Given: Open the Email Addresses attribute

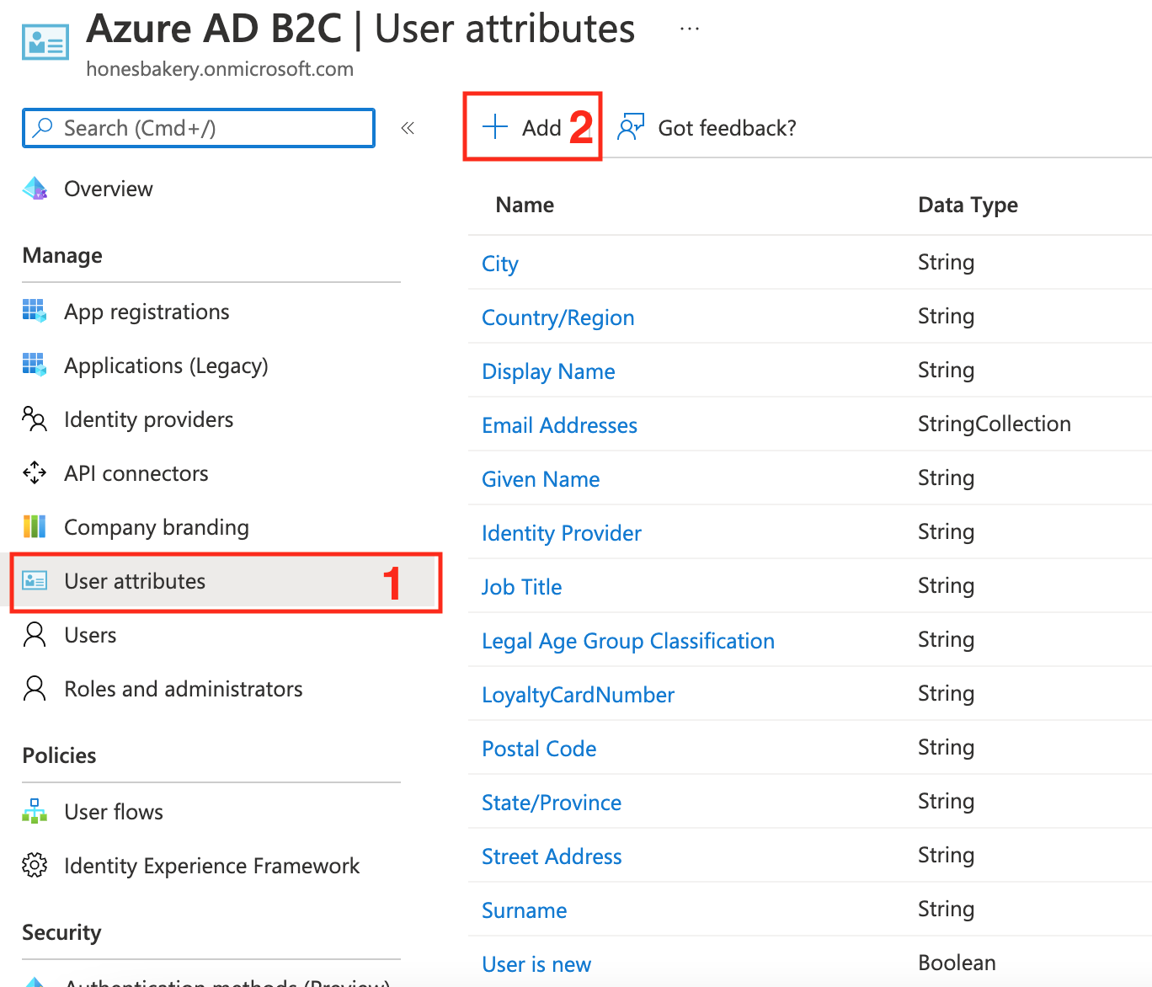Looking at the screenshot, I should [x=559, y=425].
